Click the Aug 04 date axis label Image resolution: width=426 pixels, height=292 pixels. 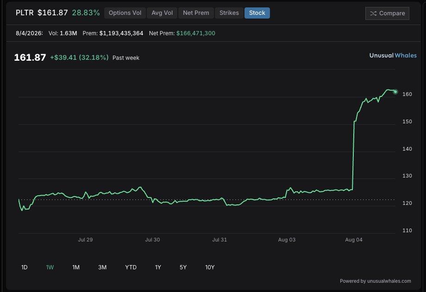353,240
